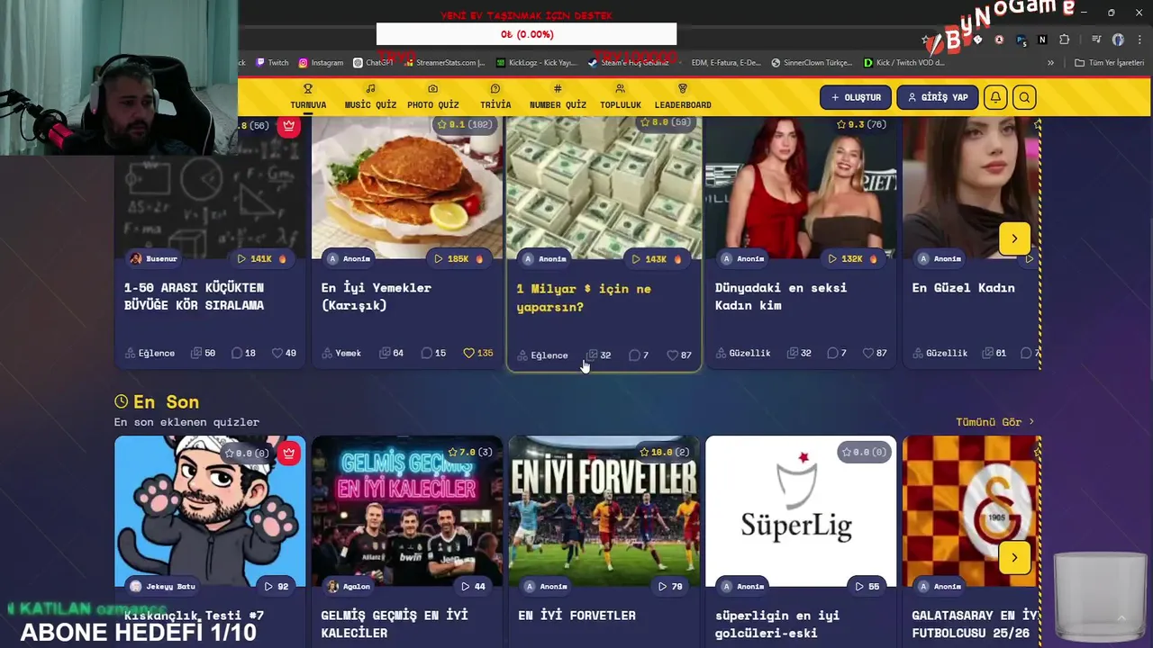The width and height of the screenshot is (1153, 648).
Task: Open the Kıskançlık Testi #7 thumbnail
Action: click(210, 511)
